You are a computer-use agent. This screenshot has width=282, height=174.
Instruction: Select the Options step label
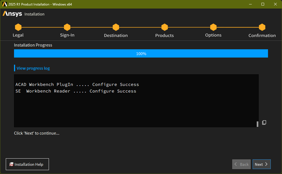click(x=213, y=35)
